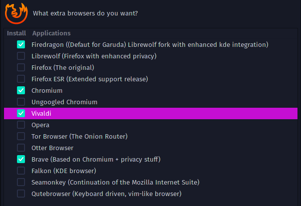Check the Firefox ESR checkbox

pyautogui.click(x=21, y=79)
